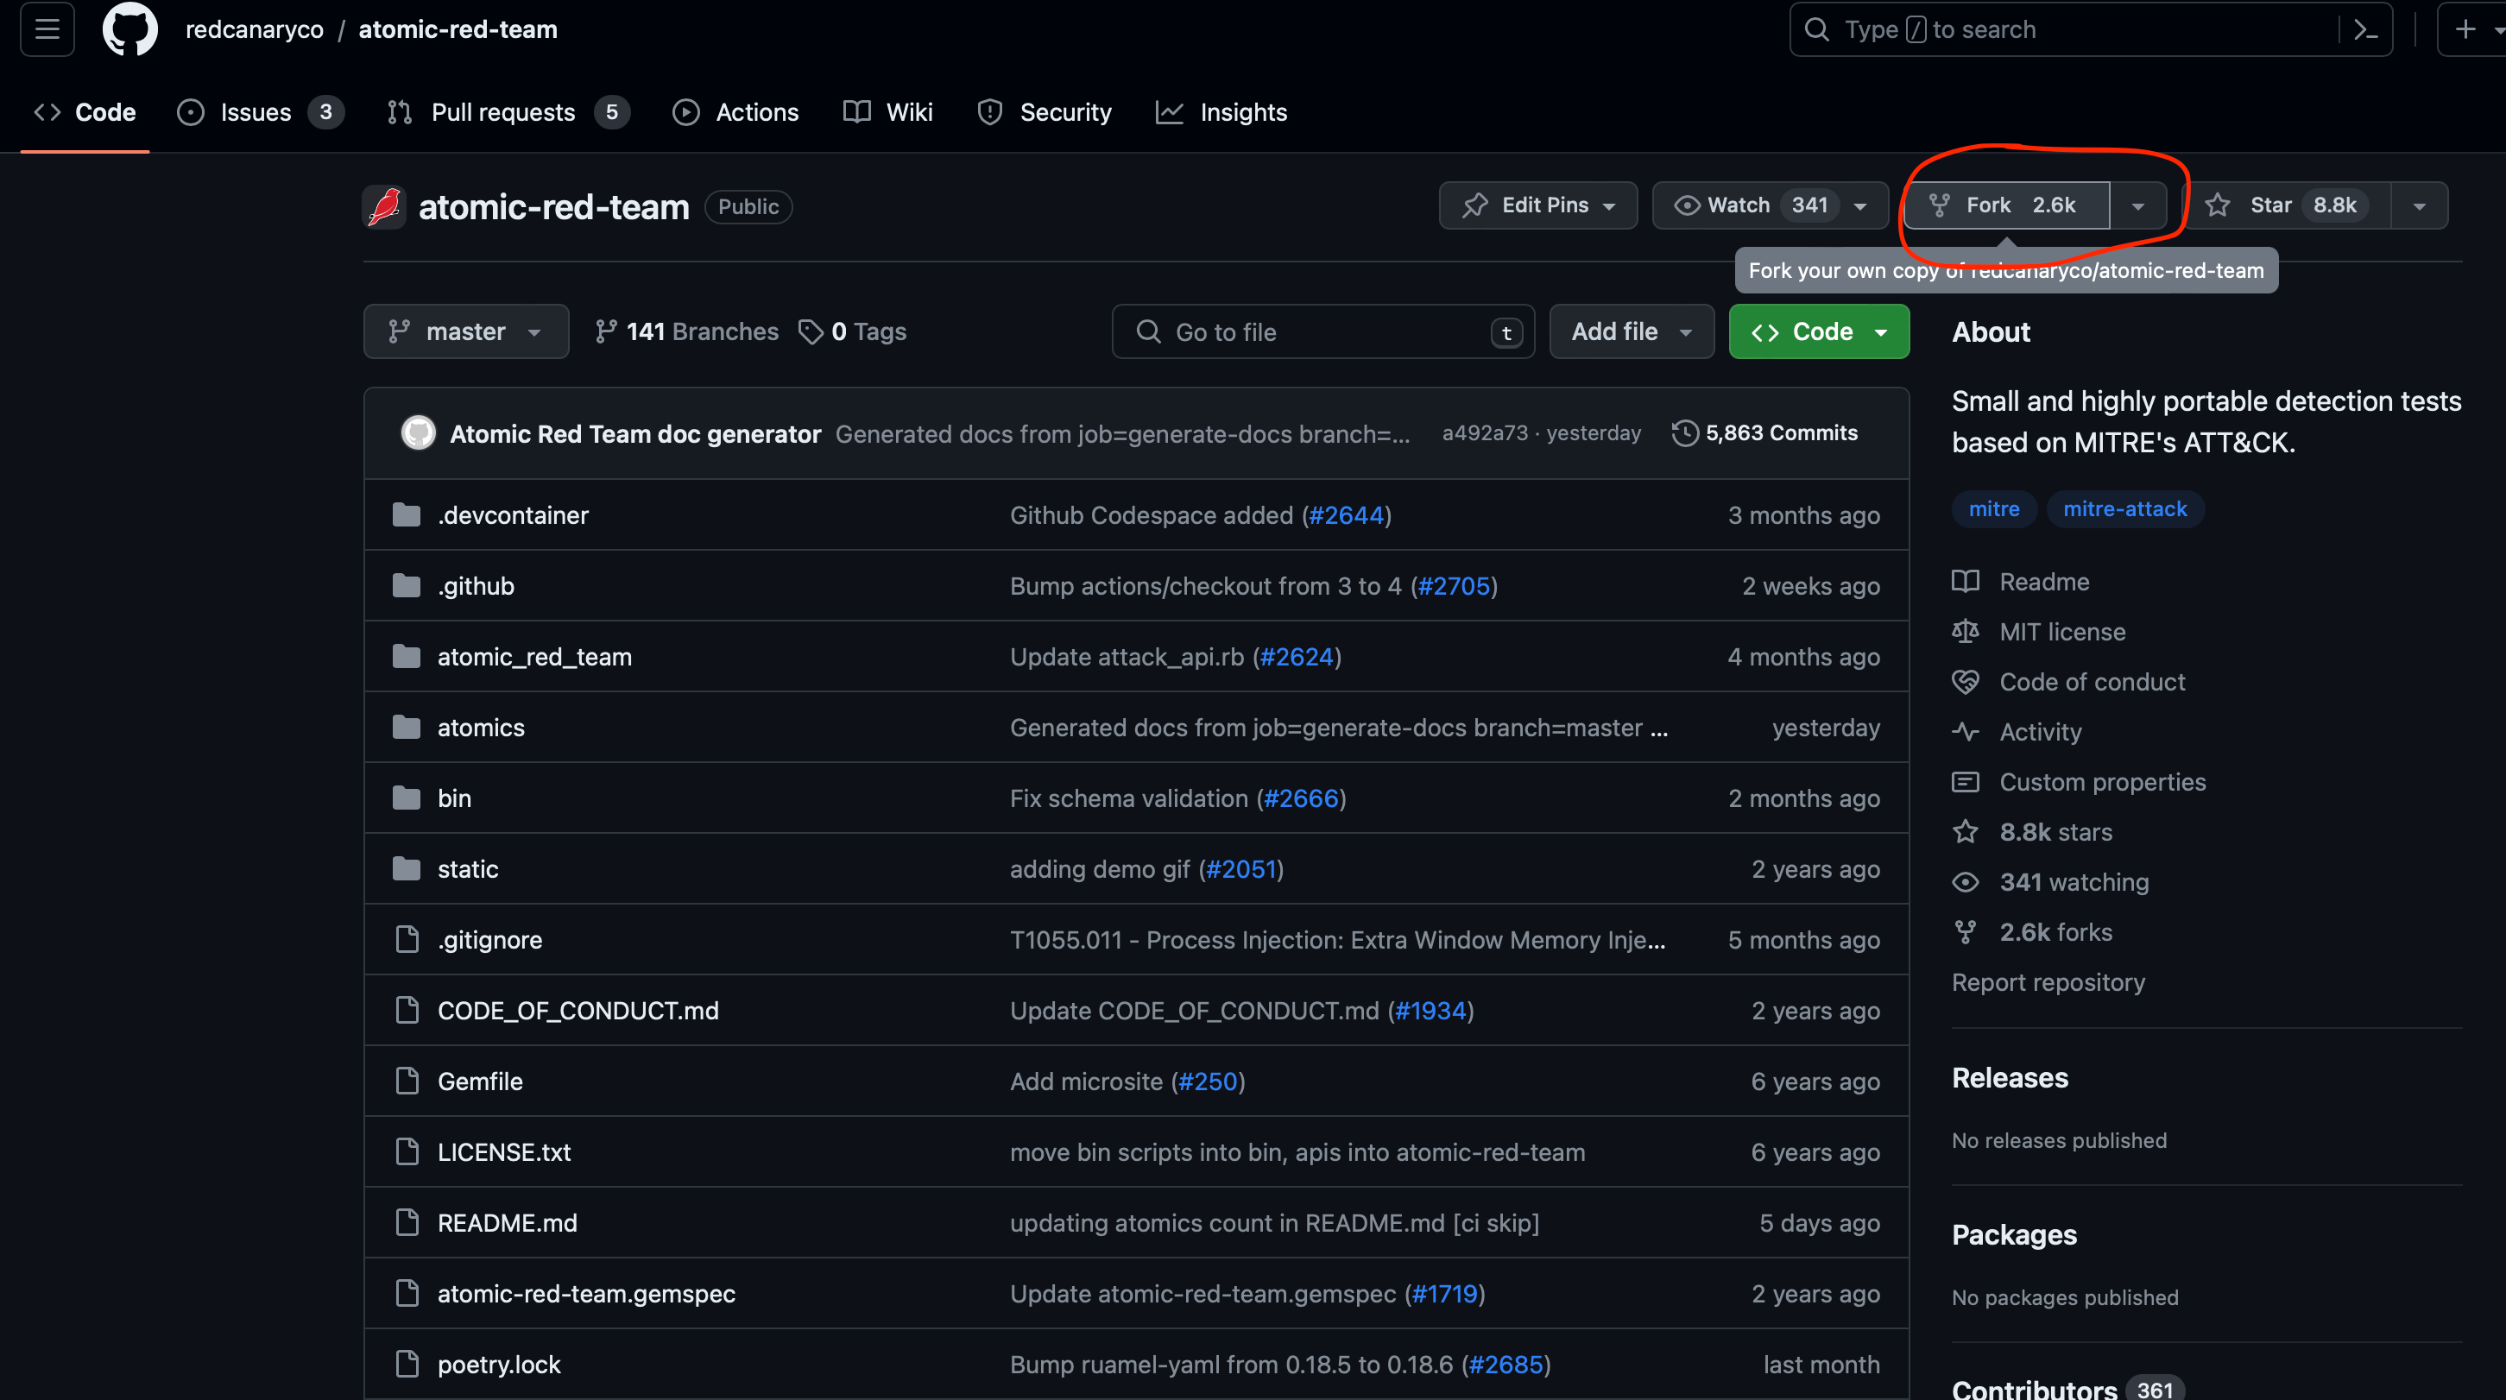Go to GitHub home via Octocat logo

tap(129, 29)
